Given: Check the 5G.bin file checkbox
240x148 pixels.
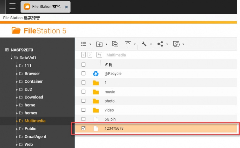Looking at the screenshot, I should pyautogui.click(x=83, y=119).
